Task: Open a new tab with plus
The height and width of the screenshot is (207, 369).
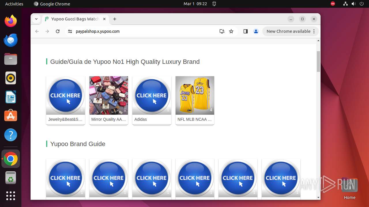Action: point(115,19)
